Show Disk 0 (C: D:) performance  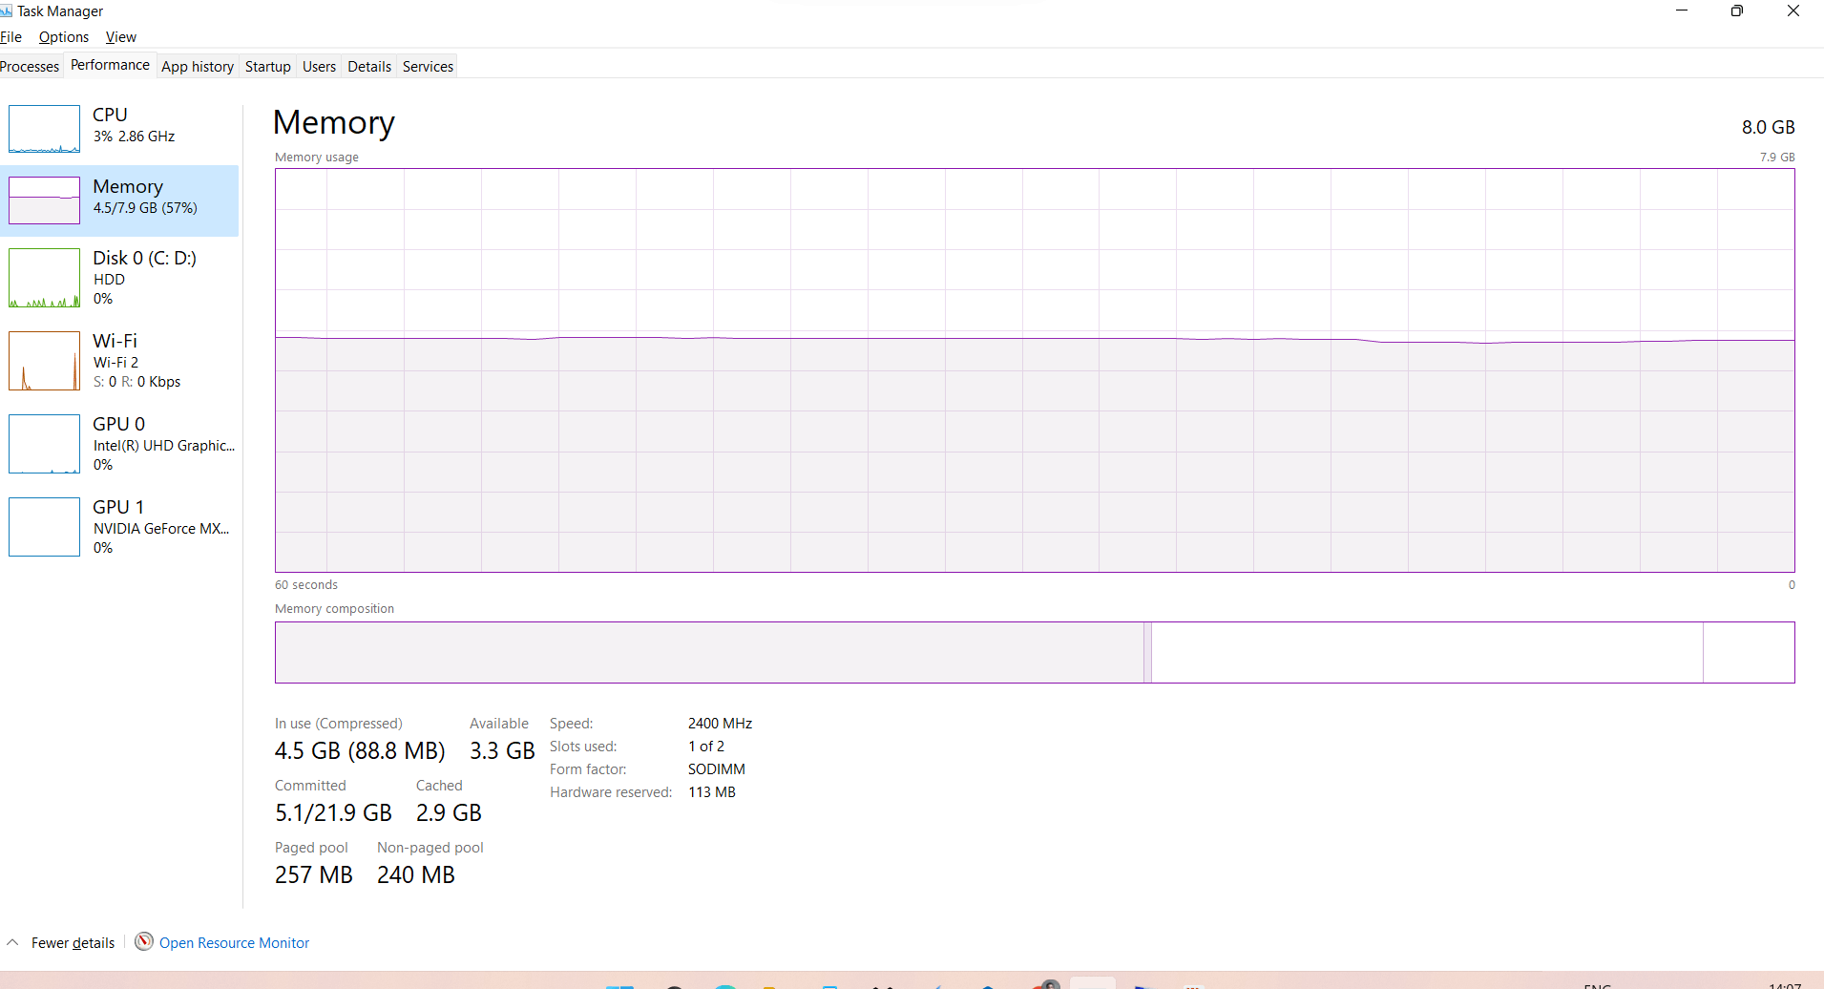tap(119, 278)
